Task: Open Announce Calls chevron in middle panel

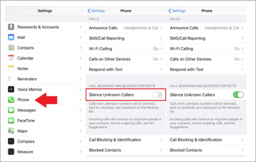Action: (161, 28)
